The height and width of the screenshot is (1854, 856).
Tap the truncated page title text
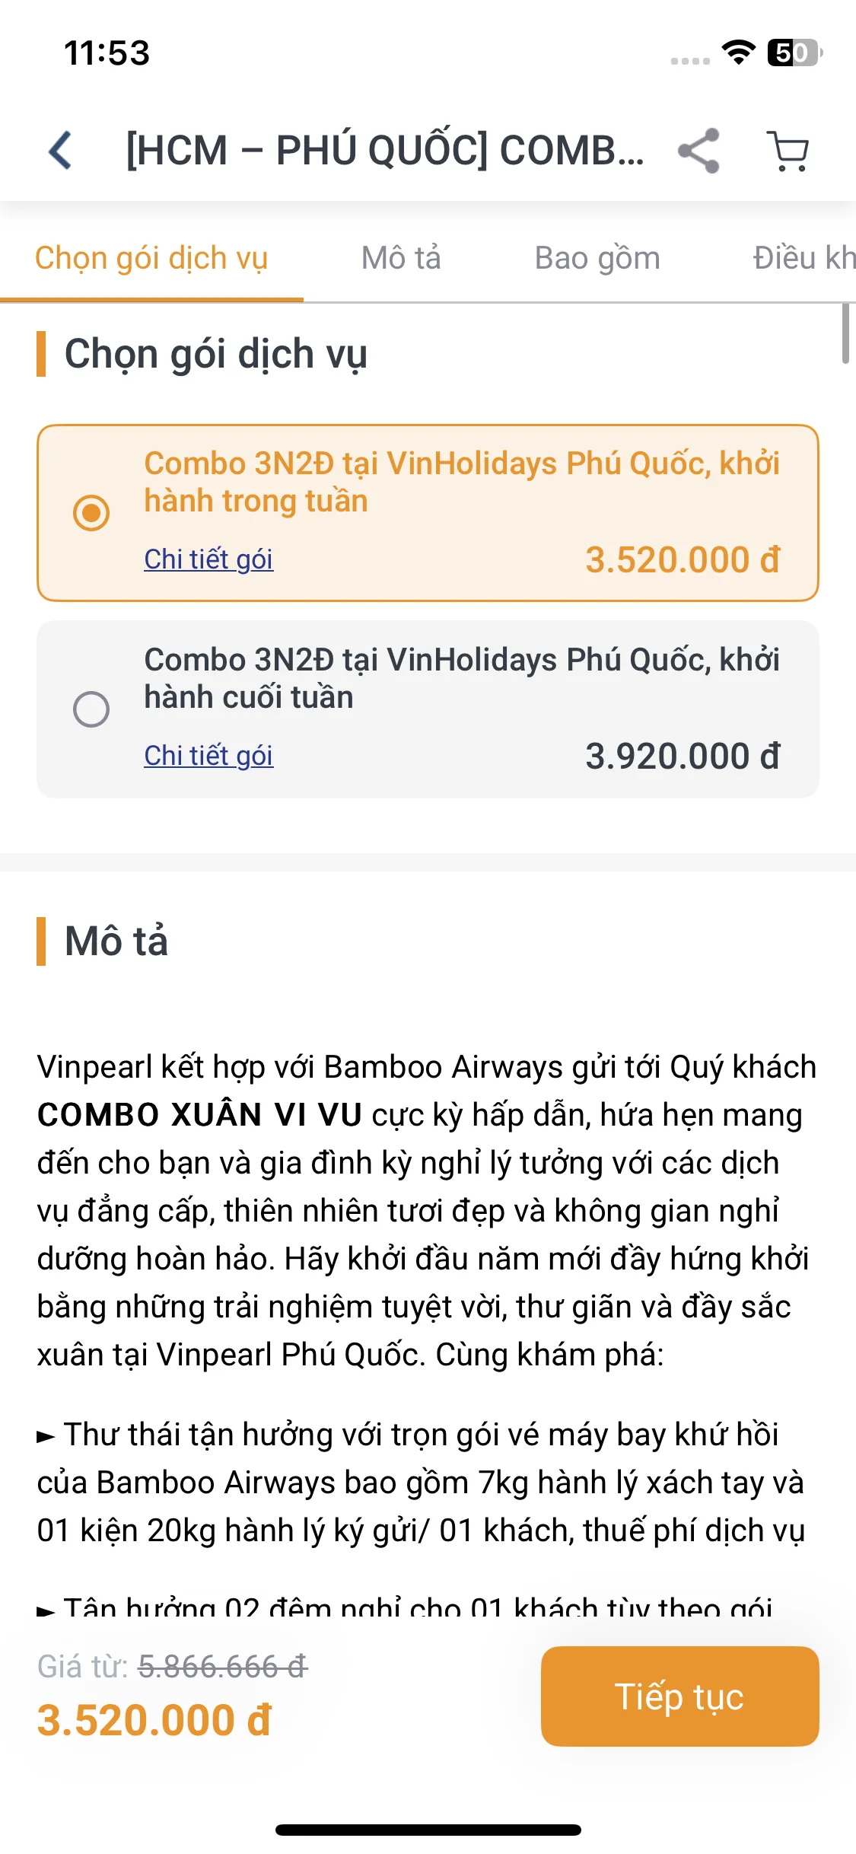(x=385, y=150)
